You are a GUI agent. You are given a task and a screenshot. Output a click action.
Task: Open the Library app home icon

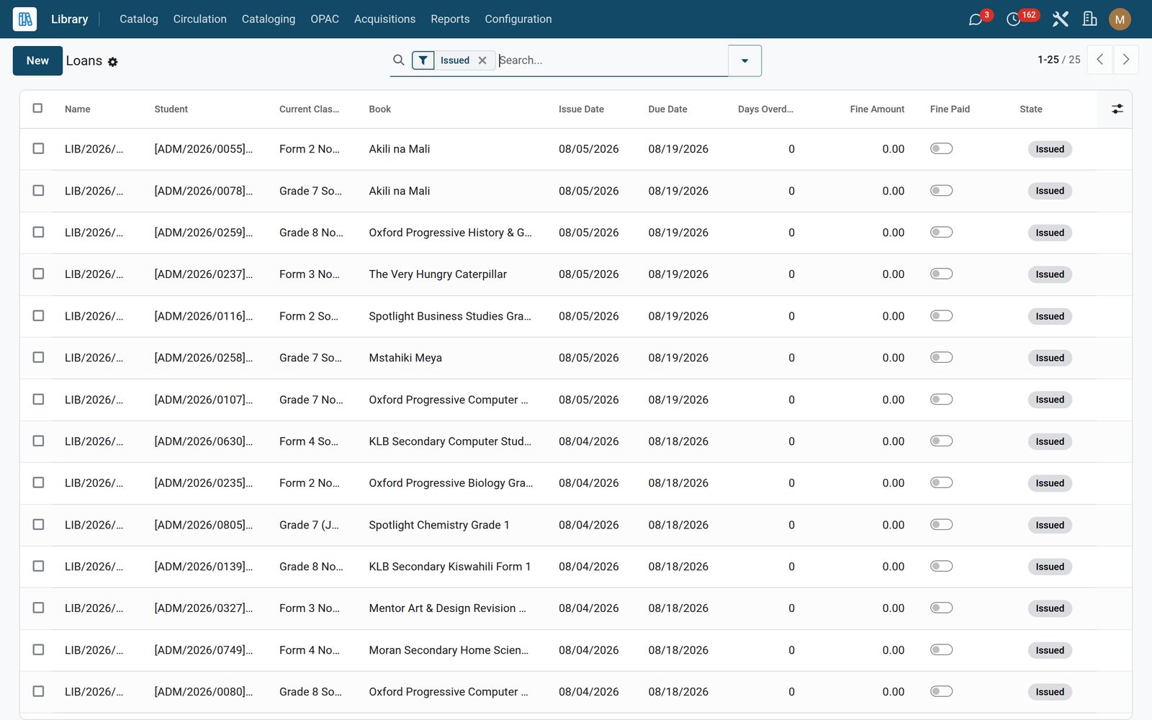(x=24, y=19)
